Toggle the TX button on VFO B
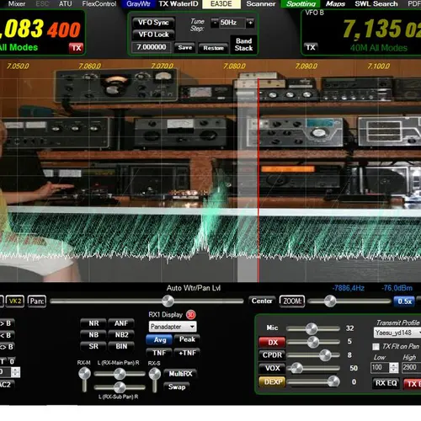This screenshot has height=421, width=421. point(311,47)
